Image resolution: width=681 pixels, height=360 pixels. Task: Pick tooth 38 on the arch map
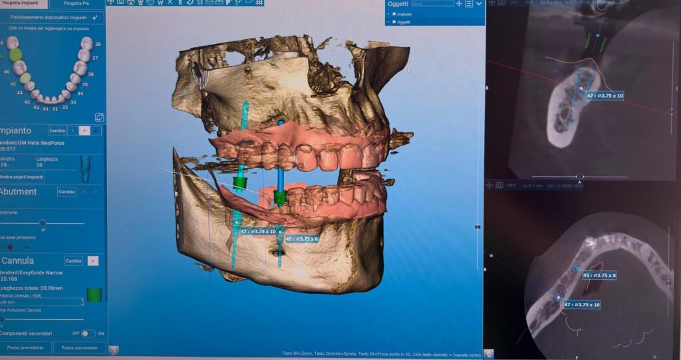(87, 43)
